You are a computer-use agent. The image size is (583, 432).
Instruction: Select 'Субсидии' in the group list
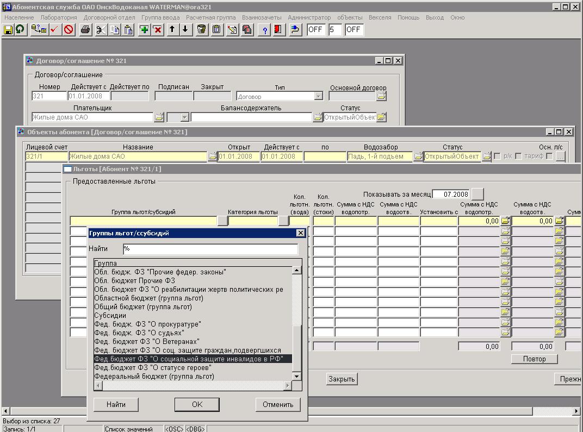[x=110, y=315]
